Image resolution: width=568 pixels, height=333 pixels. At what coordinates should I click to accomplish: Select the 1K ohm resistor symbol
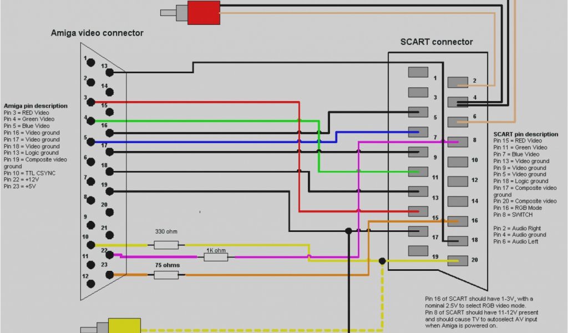coord(216,257)
